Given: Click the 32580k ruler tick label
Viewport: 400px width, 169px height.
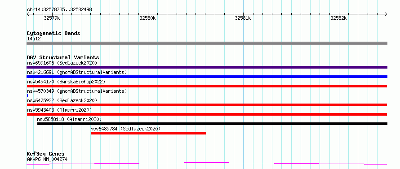Looking at the screenshot, I should tap(147, 18).
